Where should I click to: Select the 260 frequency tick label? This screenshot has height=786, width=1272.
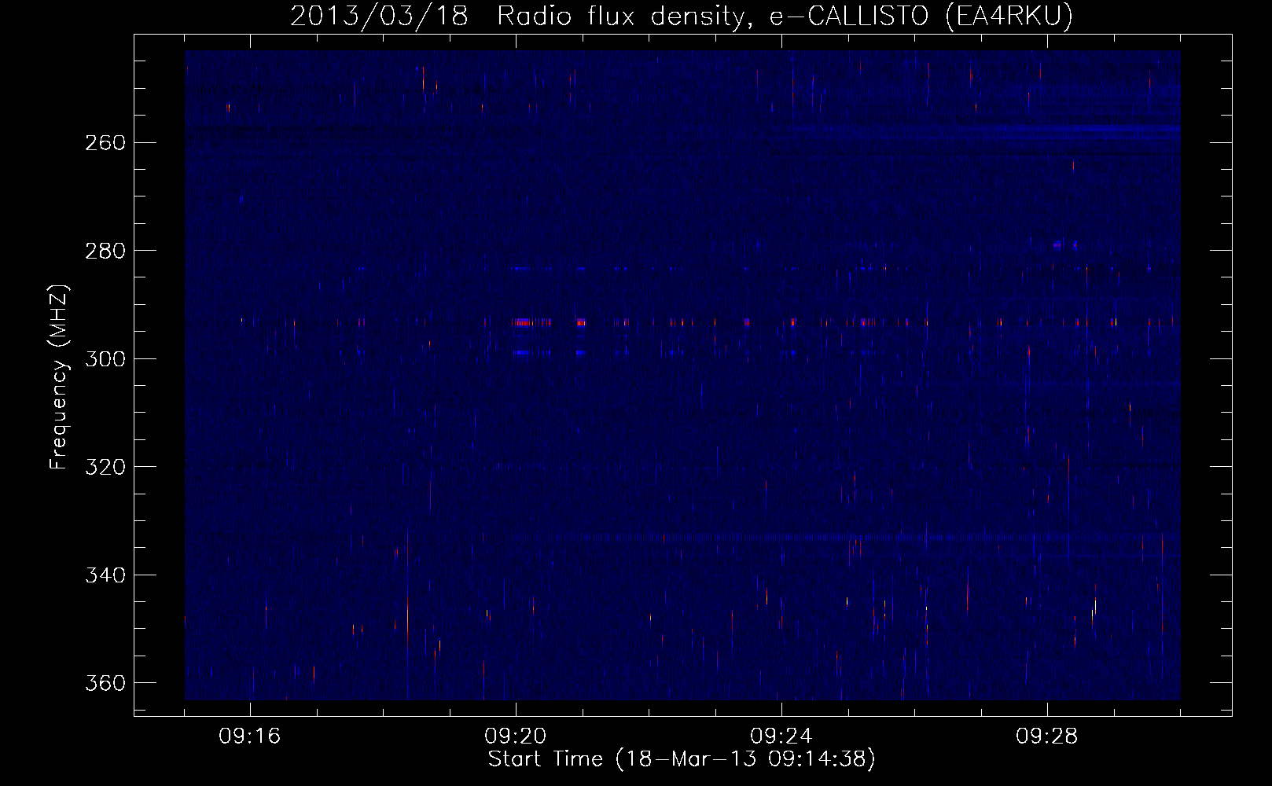105,142
